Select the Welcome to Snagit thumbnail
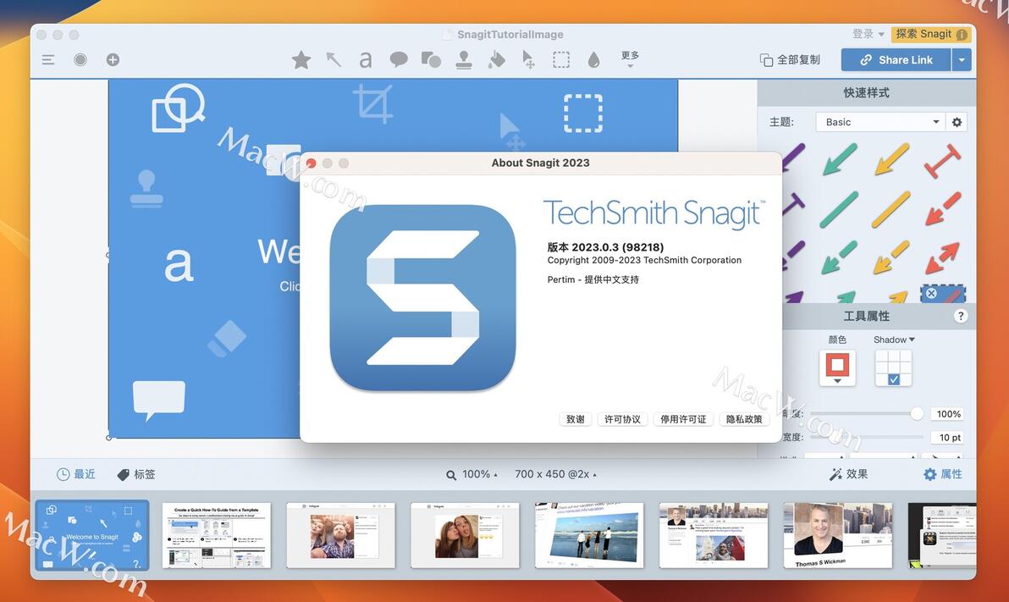Image resolution: width=1009 pixels, height=602 pixels. (x=92, y=536)
